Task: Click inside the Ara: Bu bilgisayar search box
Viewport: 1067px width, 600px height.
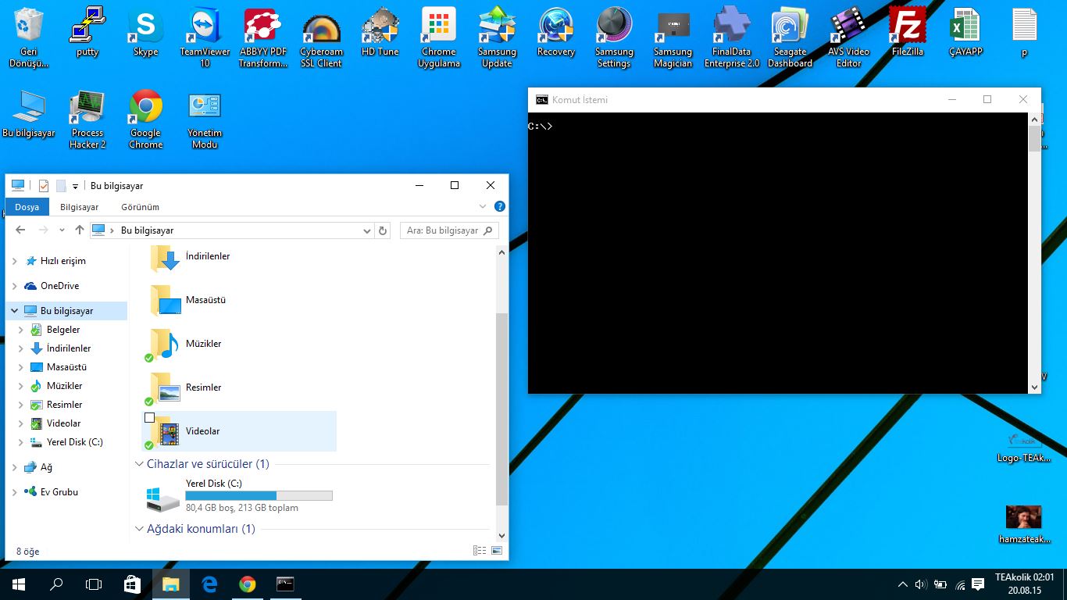Action: [x=449, y=230]
